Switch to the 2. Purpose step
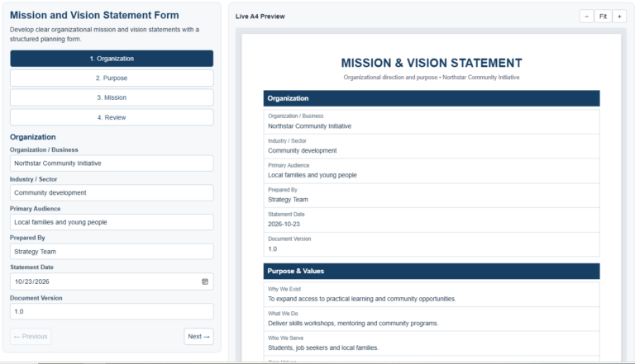 tap(112, 78)
